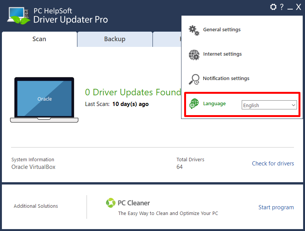Click the Oracle laptop illustration
Viewport: 305px width, 231px height.
[x=44, y=100]
